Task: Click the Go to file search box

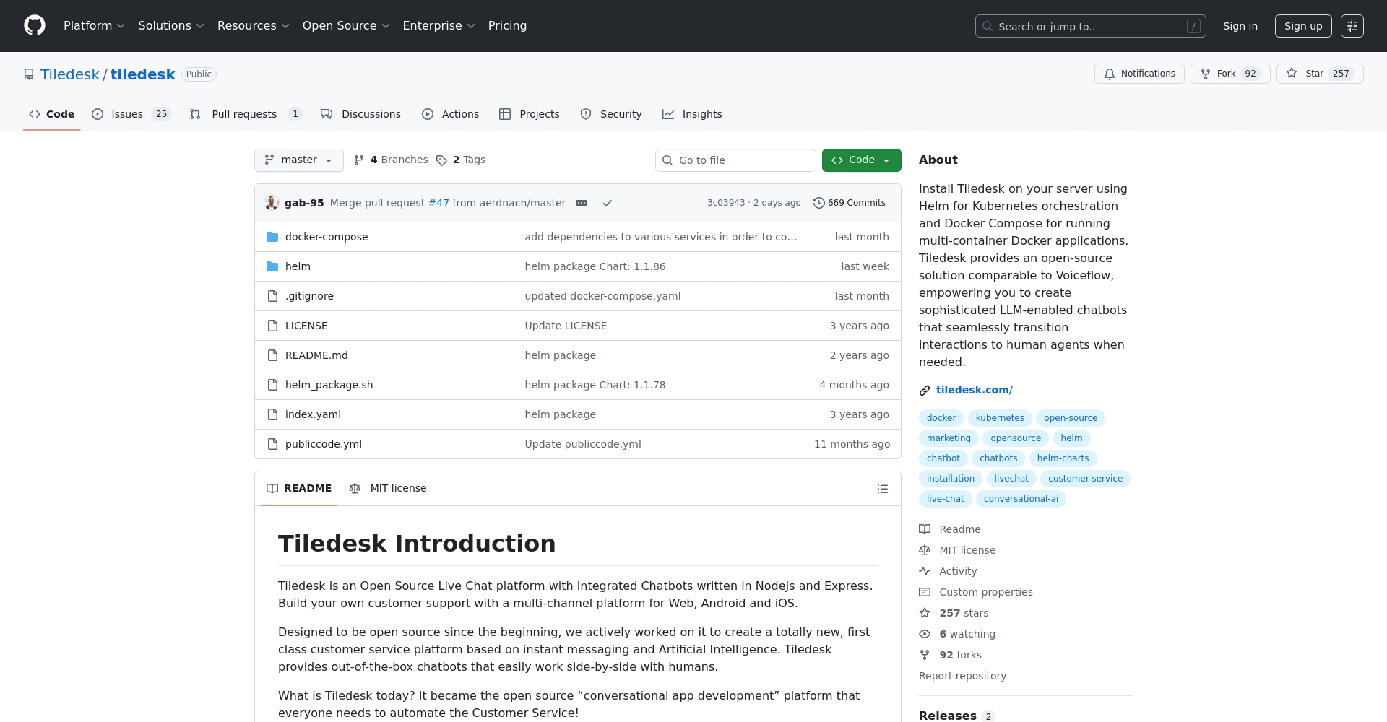Action: coord(735,160)
